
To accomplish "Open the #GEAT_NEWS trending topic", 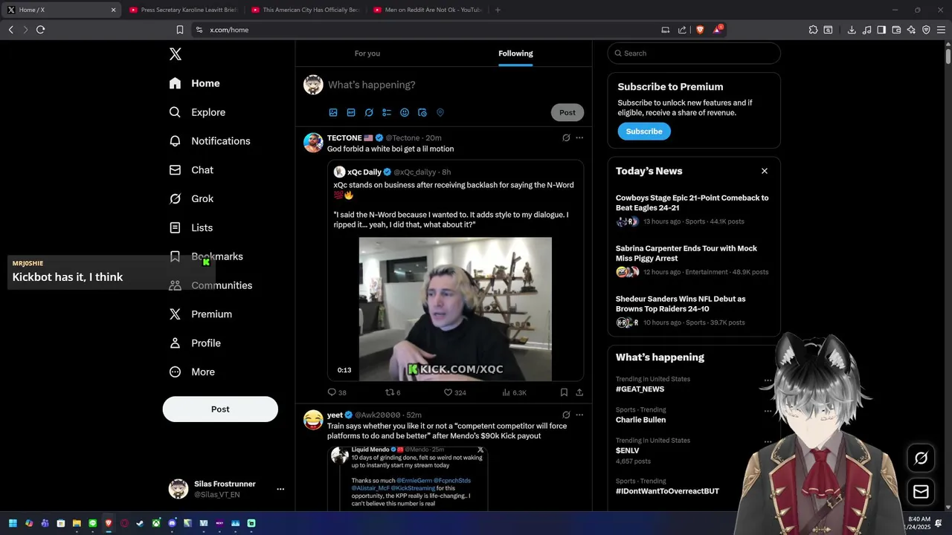I will click(x=640, y=389).
